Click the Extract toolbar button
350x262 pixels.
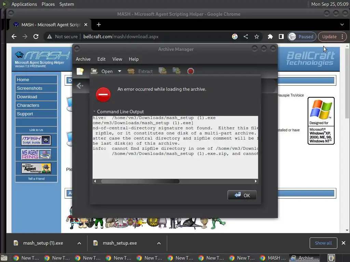(140, 71)
